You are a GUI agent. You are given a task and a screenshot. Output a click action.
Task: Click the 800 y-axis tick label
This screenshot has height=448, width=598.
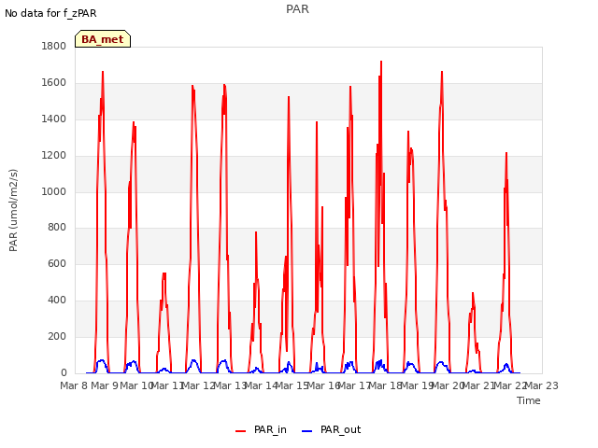point(57,228)
